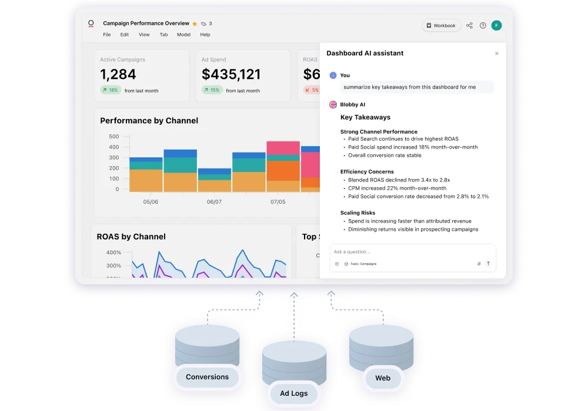Click the Omni logo icon
Image resolution: width=588 pixels, height=411 pixels.
point(91,23)
